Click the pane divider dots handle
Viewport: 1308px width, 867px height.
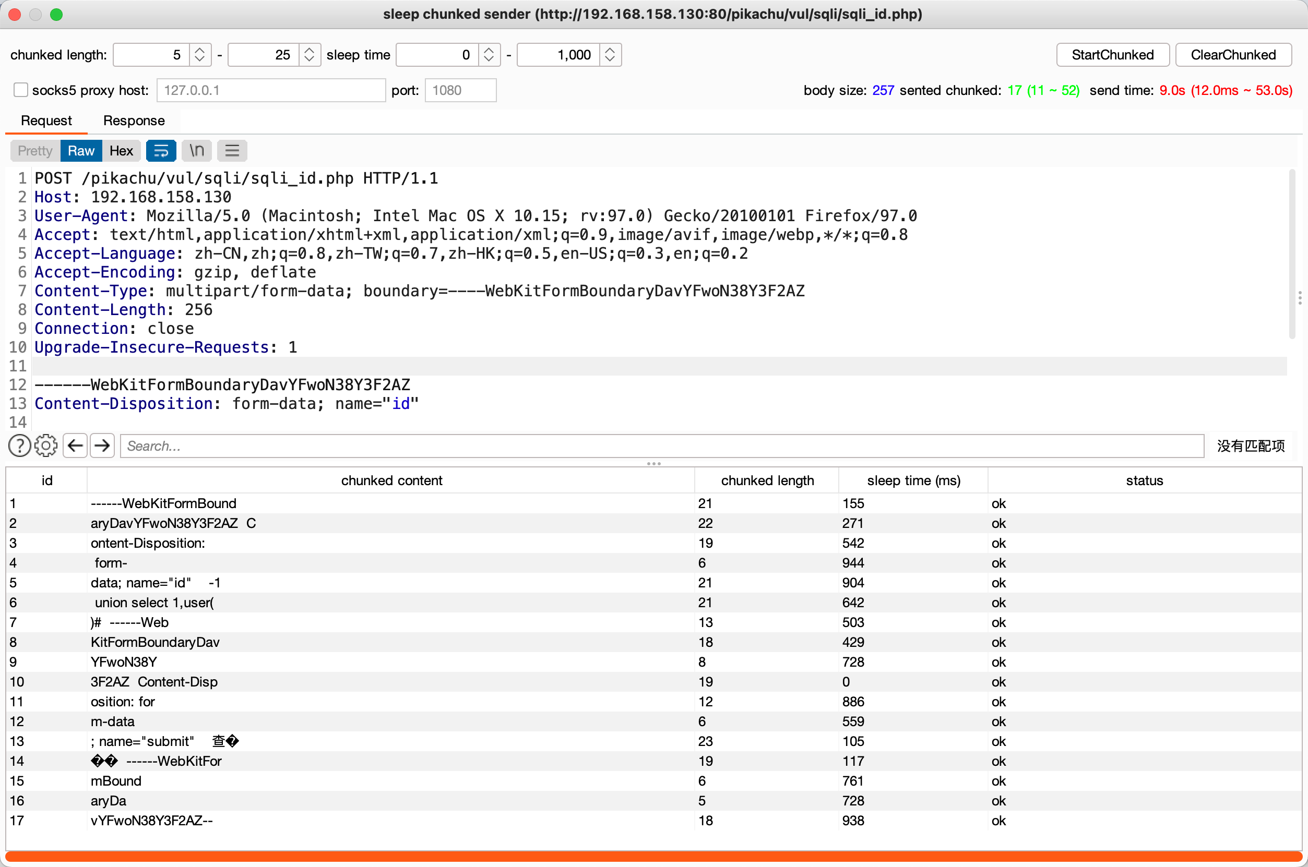pos(653,463)
